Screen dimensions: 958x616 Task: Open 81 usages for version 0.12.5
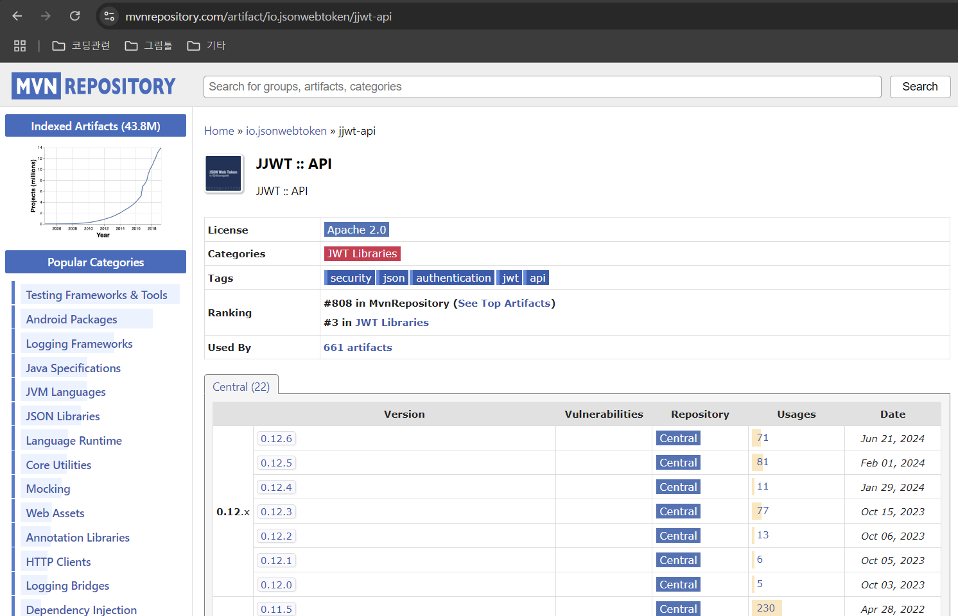(x=762, y=462)
